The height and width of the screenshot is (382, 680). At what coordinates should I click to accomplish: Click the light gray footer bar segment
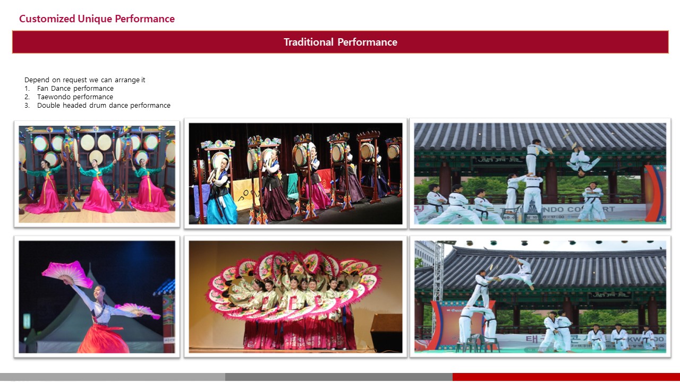coord(112,377)
